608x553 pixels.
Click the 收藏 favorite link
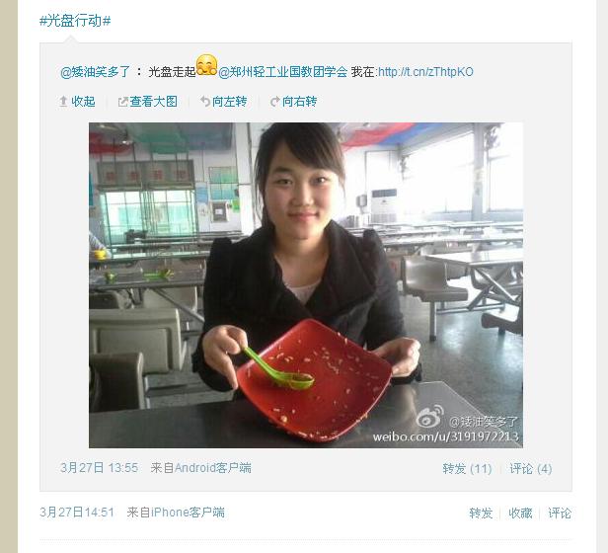pyautogui.click(x=520, y=513)
